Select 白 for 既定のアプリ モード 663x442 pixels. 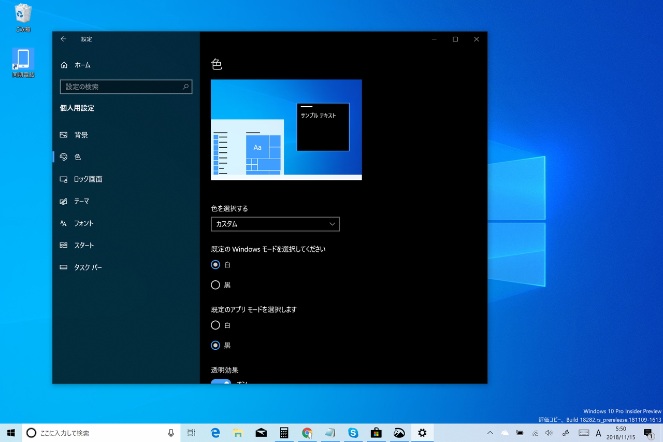215,325
